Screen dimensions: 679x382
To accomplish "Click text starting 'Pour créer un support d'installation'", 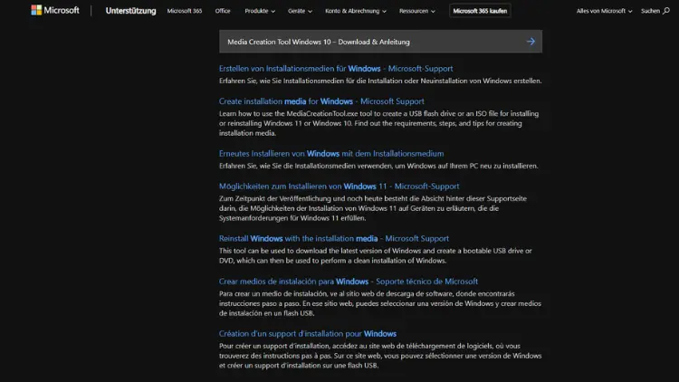I will (380, 356).
